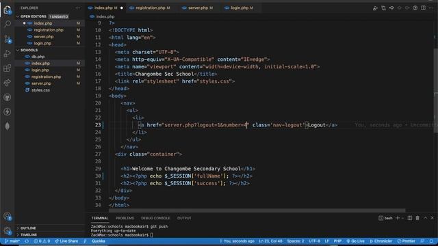Image resolution: width=438 pixels, height=246 pixels.
Task: Click the main* git branch in status bar
Action: tap(12, 241)
